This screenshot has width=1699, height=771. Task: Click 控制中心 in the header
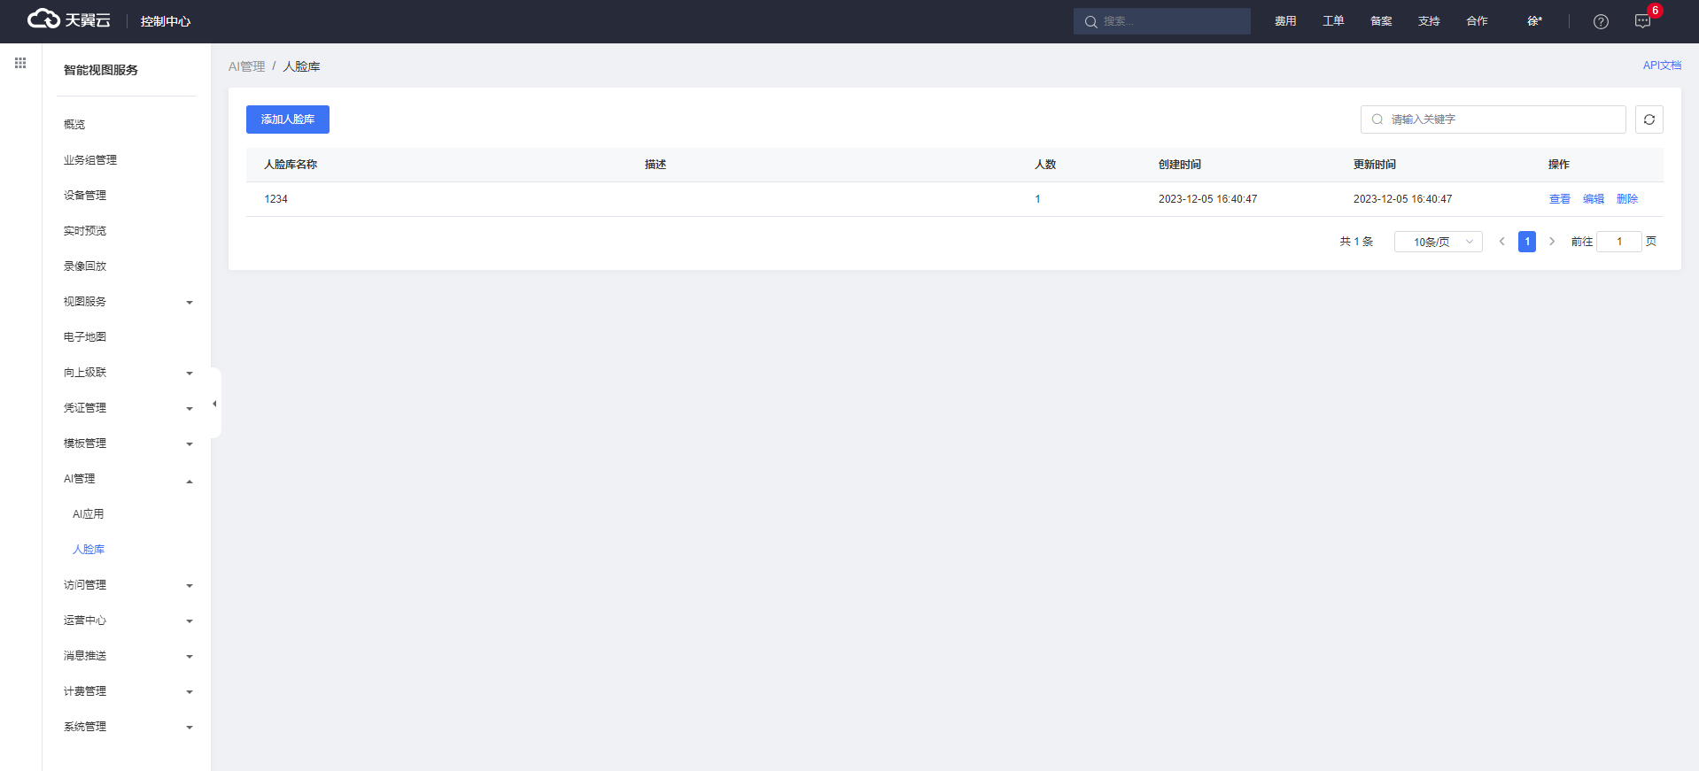tap(166, 21)
